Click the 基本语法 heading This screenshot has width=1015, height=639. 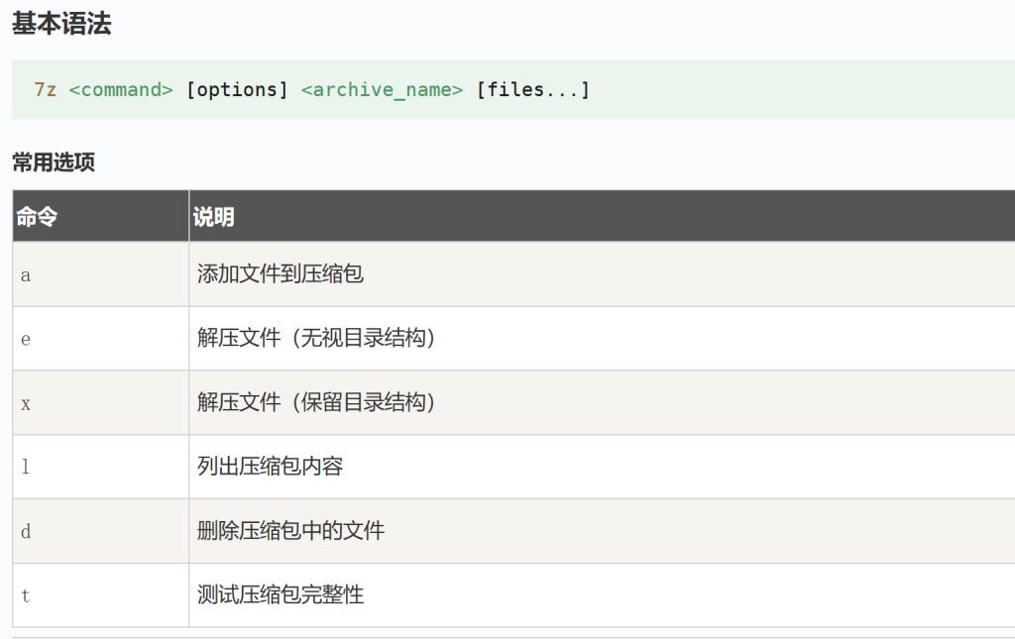click(61, 24)
